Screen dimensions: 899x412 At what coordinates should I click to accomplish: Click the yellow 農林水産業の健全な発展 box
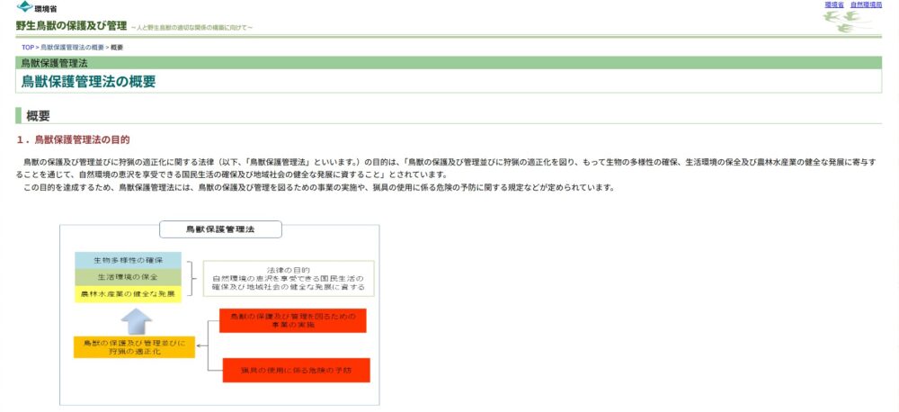(x=129, y=293)
